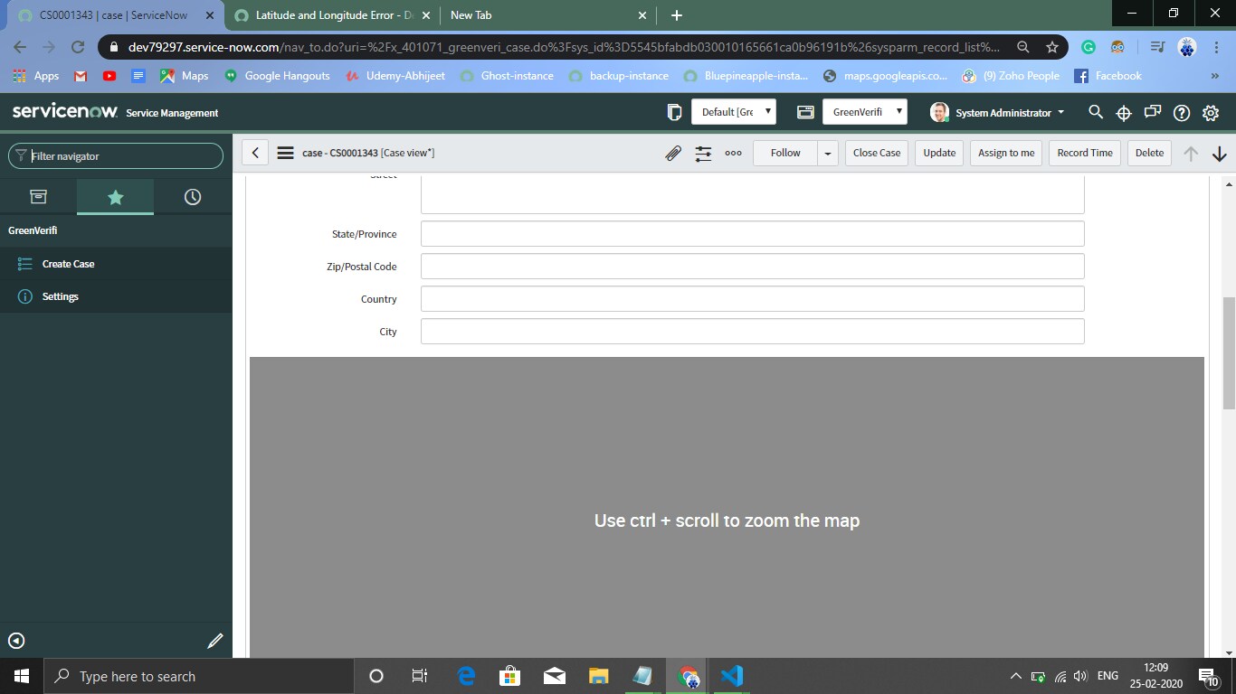Open the global search magnifier icon
1236x694 pixels.
[x=1095, y=113]
